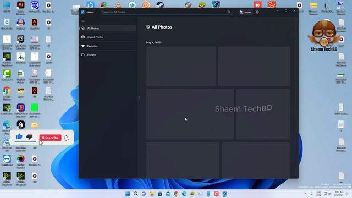Click the Photos app icon in title bar
The image size is (352, 198).
pos(82,12)
